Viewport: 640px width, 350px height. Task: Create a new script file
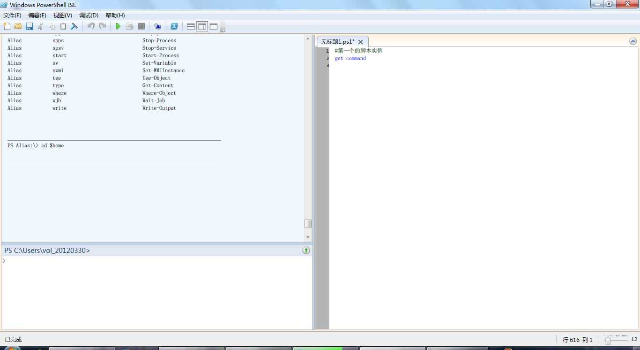7,26
